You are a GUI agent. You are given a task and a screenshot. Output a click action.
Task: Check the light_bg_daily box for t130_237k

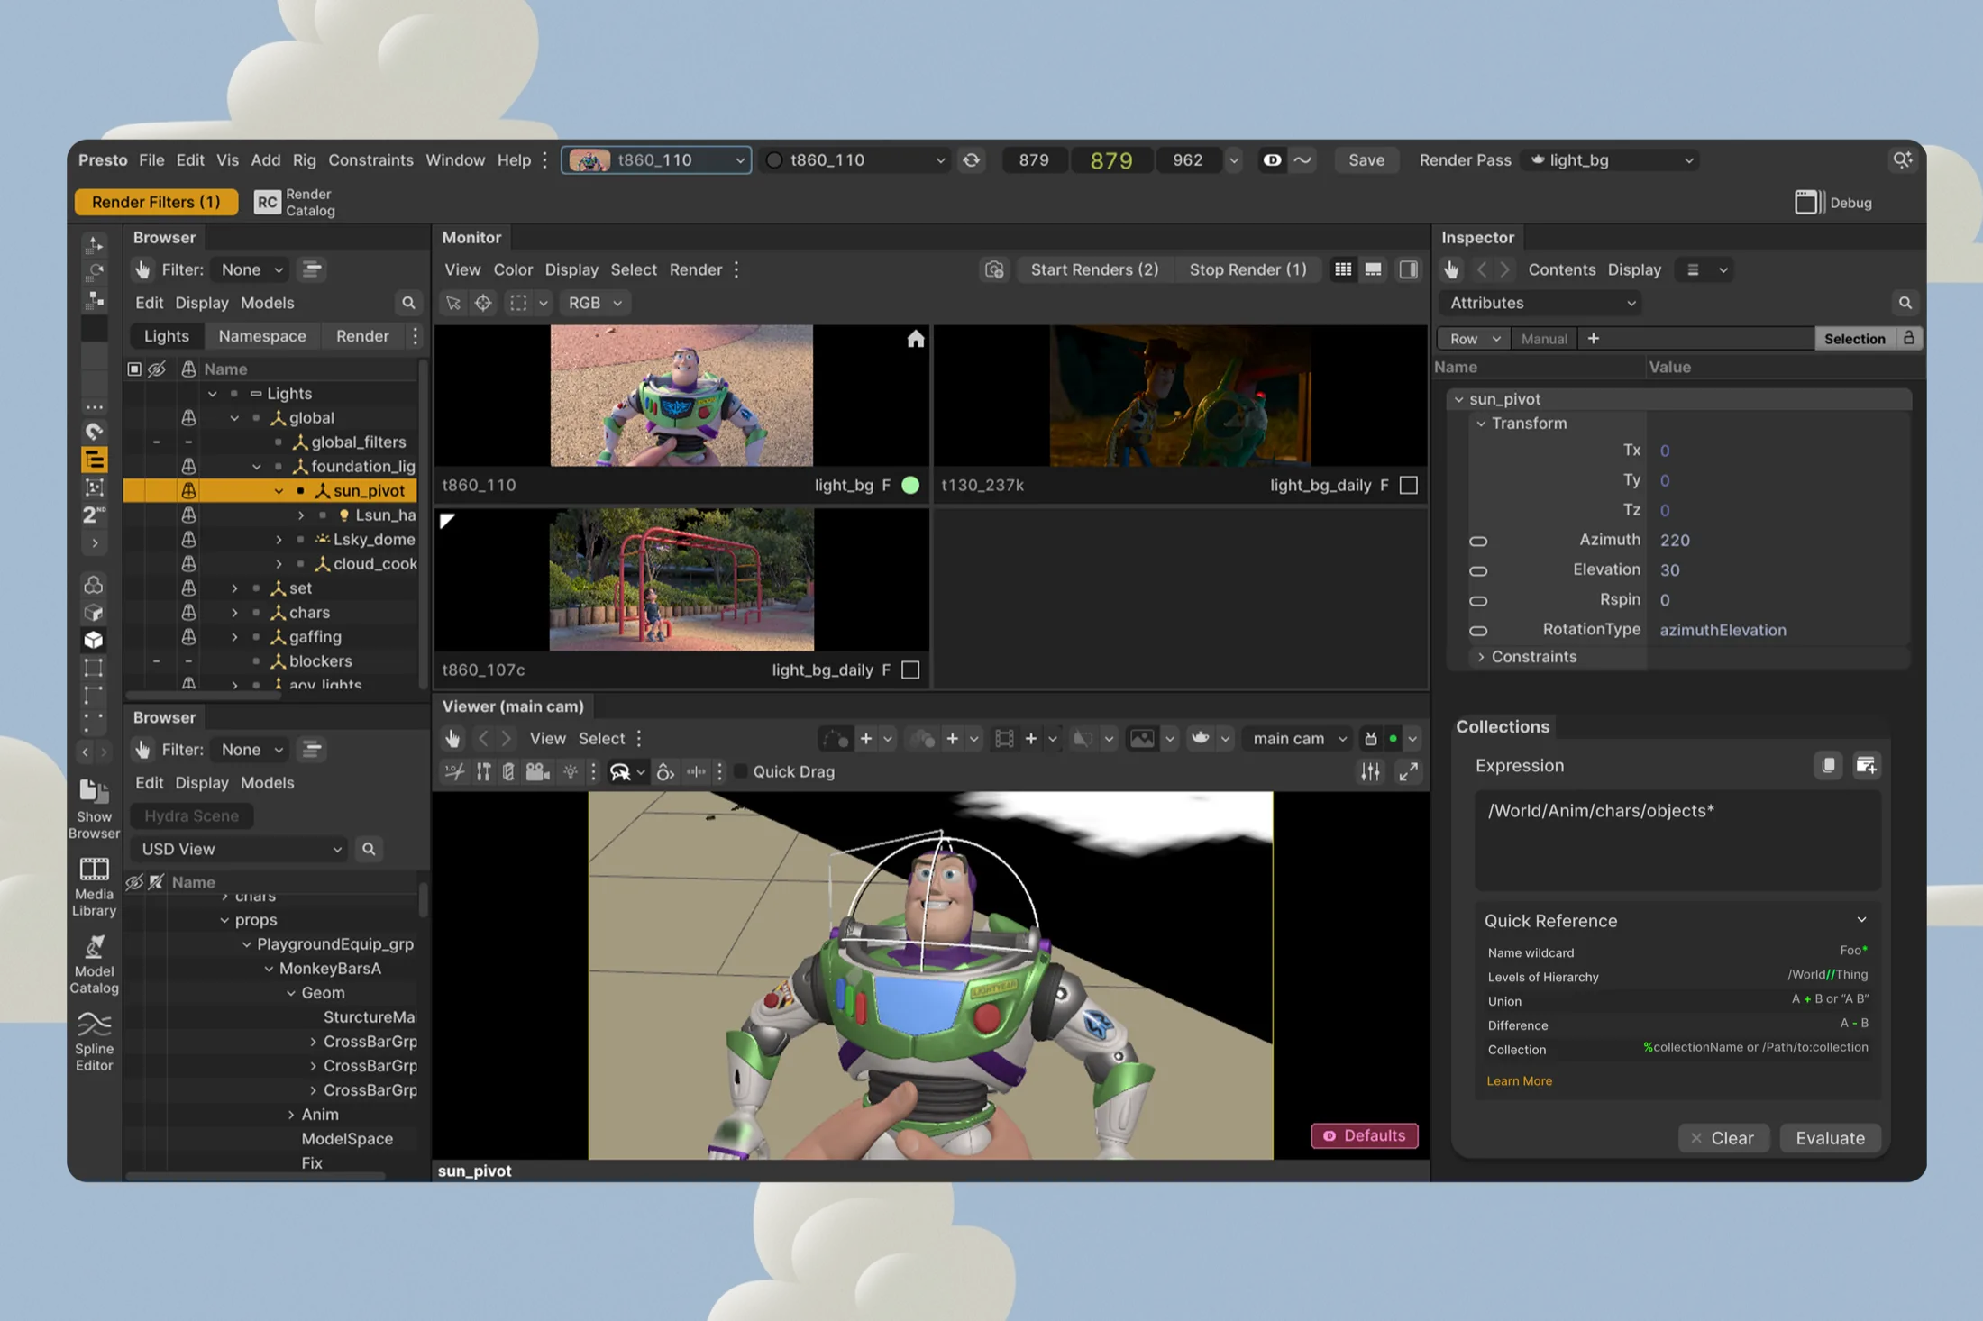1408,486
